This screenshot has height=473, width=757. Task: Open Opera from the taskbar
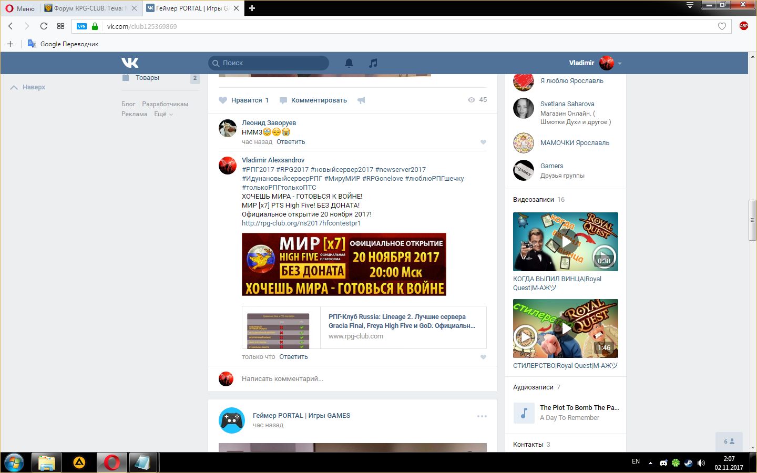(x=111, y=463)
